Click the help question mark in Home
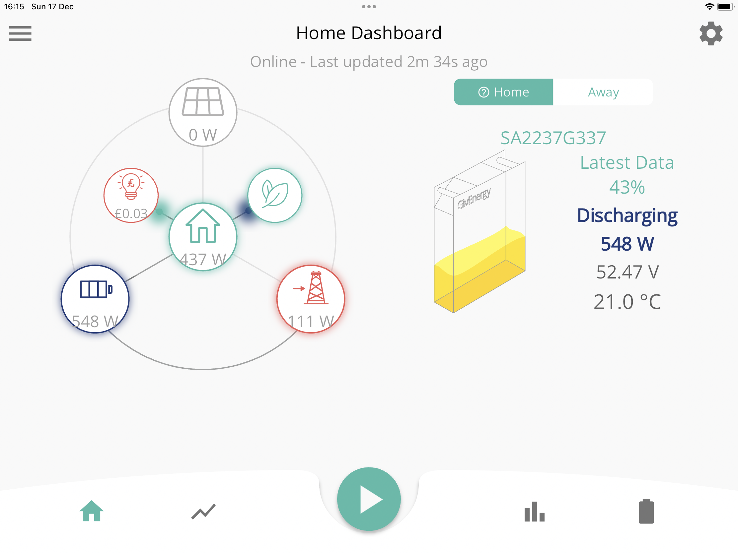Screen dimensions: 738x553 point(483,92)
